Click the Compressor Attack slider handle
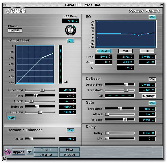Screen dimensions: 167x163 pyautogui.click(x=31, y=101)
